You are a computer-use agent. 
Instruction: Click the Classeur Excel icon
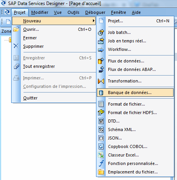click(101, 155)
